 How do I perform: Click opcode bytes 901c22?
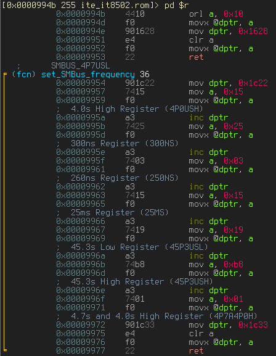point(140,83)
